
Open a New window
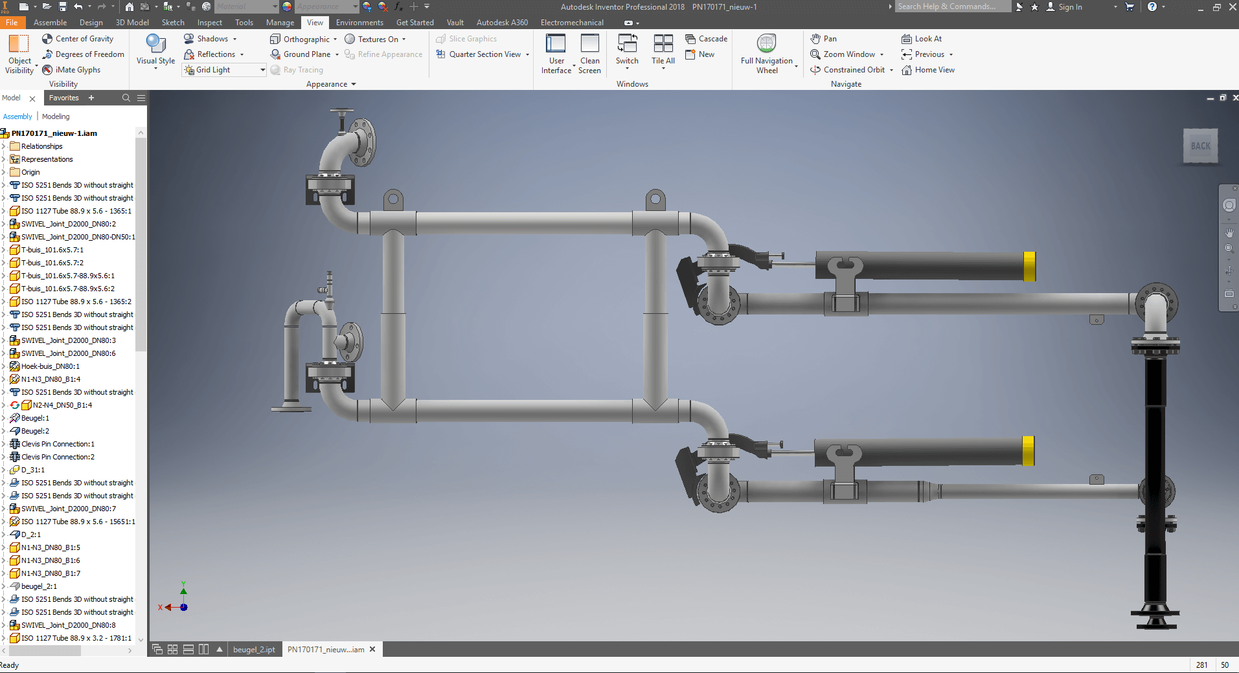pyautogui.click(x=699, y=54)
